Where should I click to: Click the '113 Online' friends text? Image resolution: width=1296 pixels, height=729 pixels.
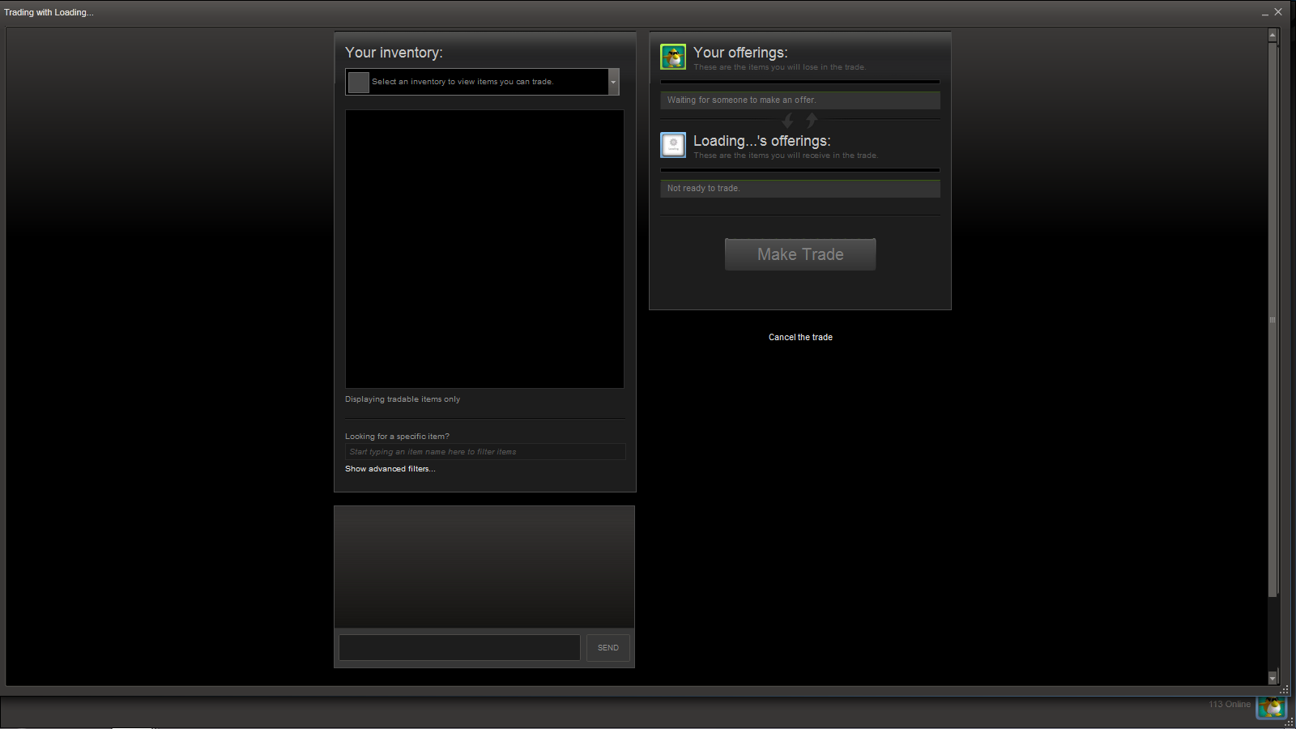(1230, 705)
